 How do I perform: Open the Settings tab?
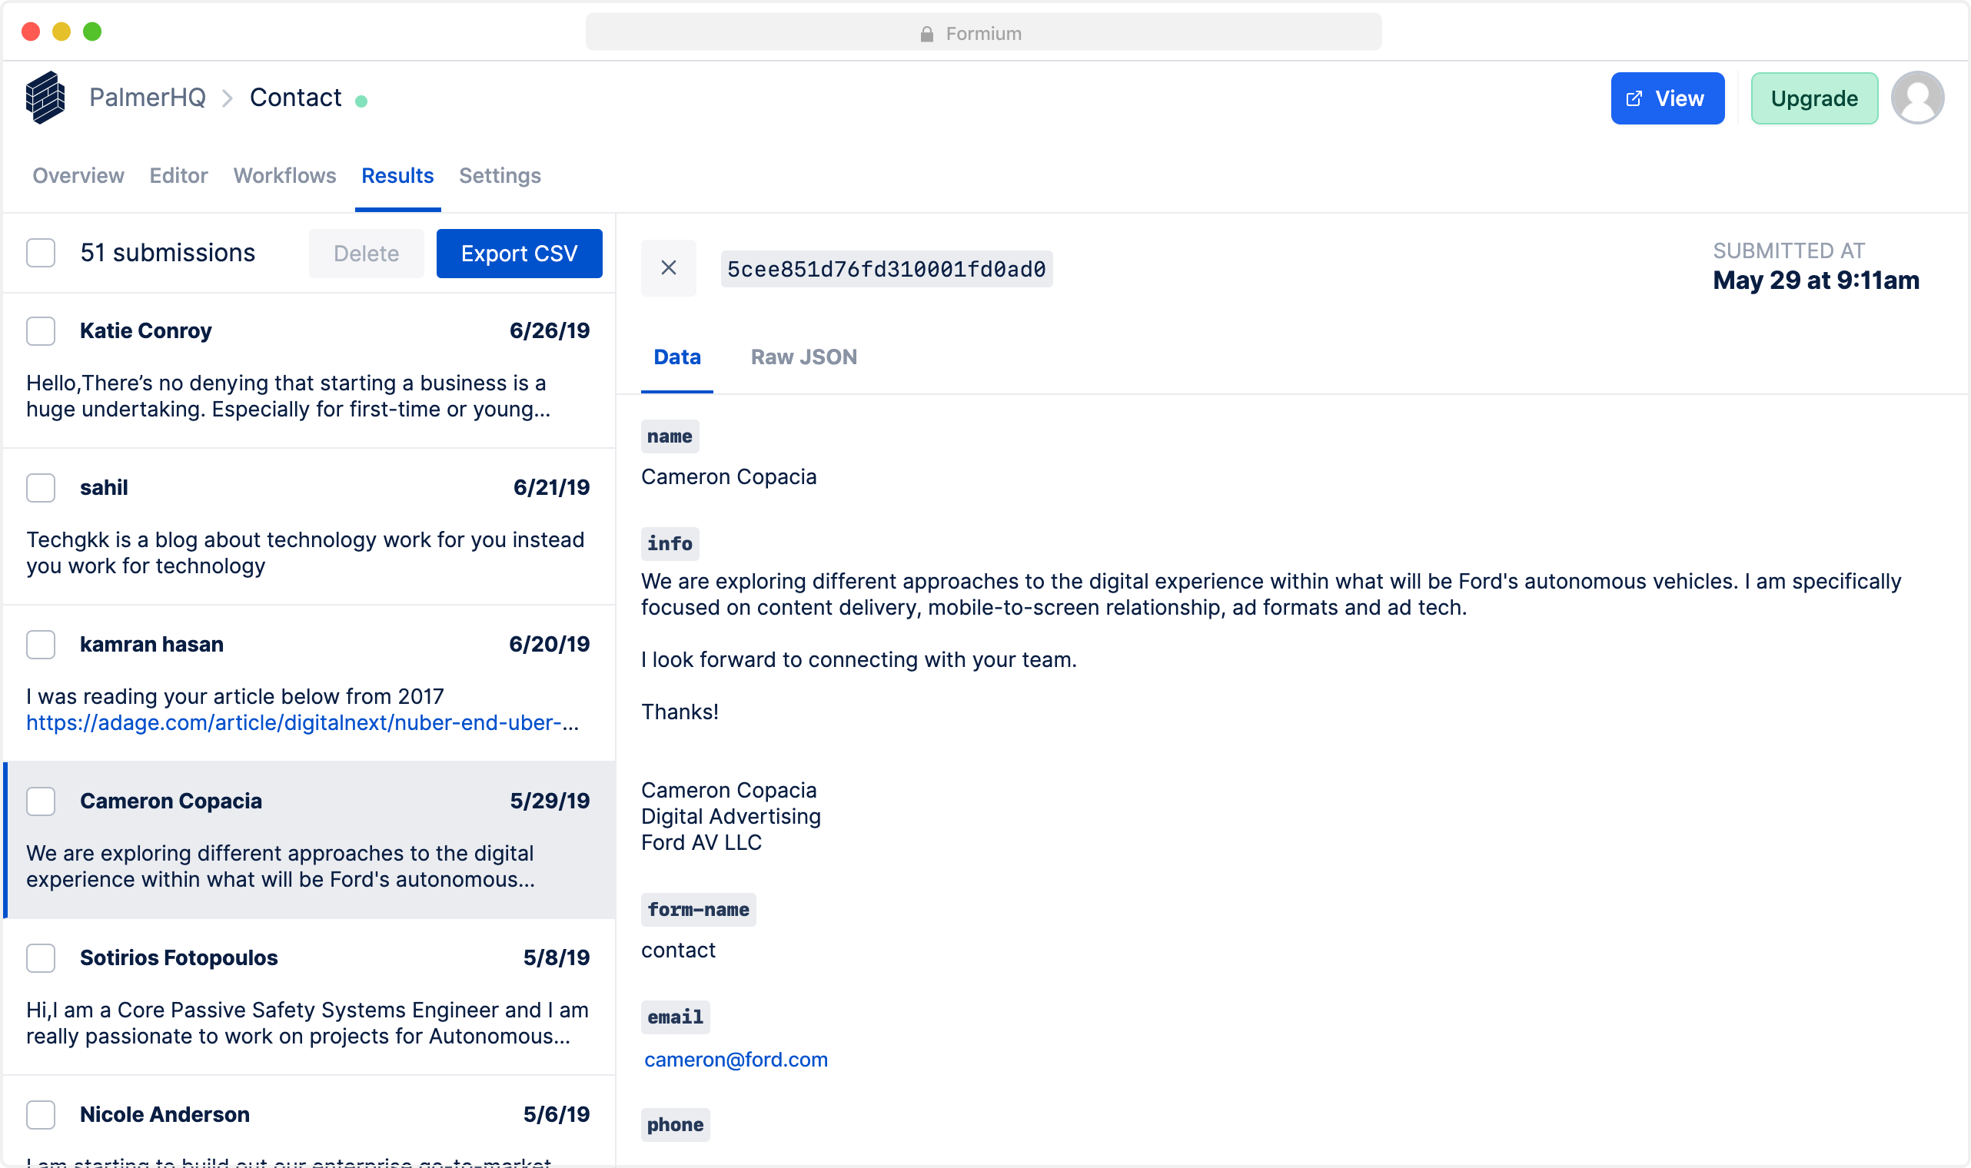coord(500,175)
